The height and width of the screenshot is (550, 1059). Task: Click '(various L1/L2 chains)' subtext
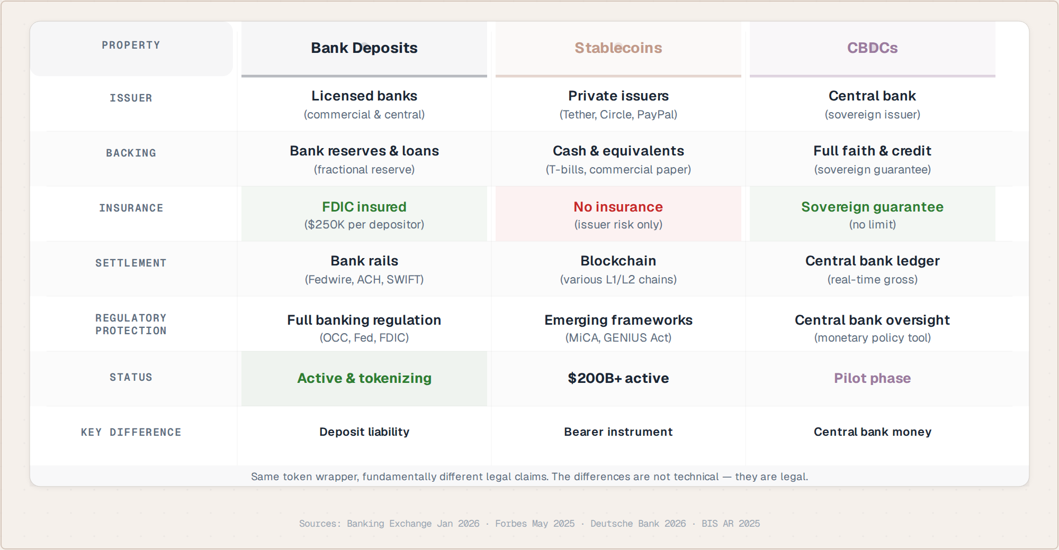point(618,279)
